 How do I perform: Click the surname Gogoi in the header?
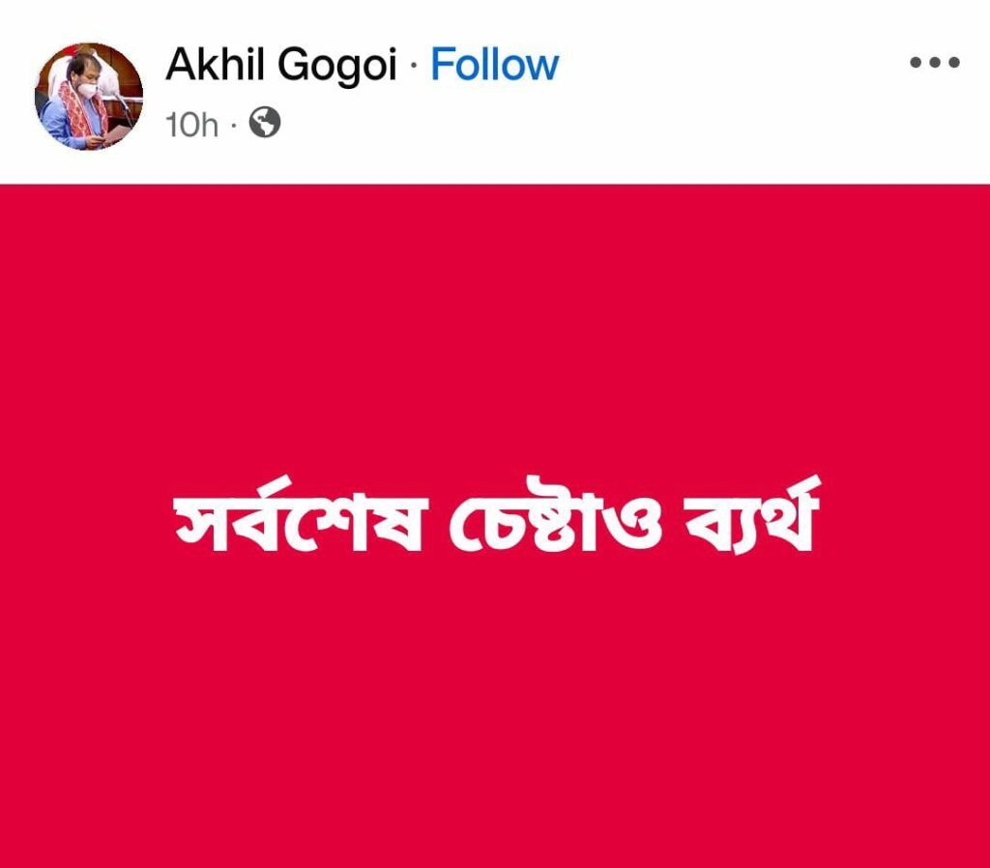(x=337, y=67)
